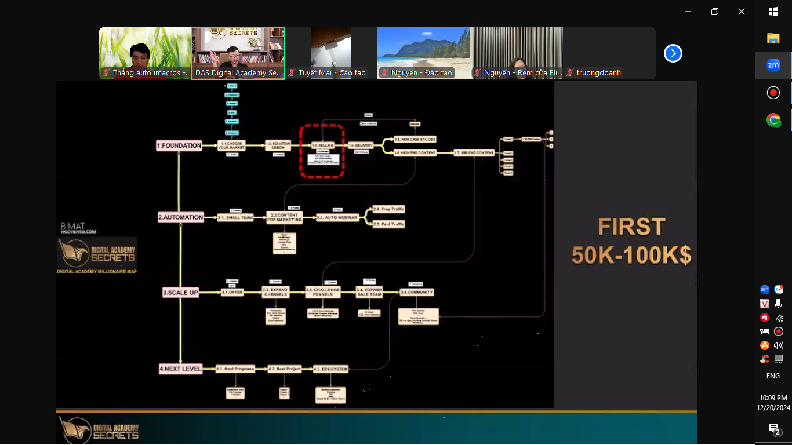Screen dimensions: 792x445
Task: Select Thắng auto imacros video thumbnail
Action: coord(145,53)
